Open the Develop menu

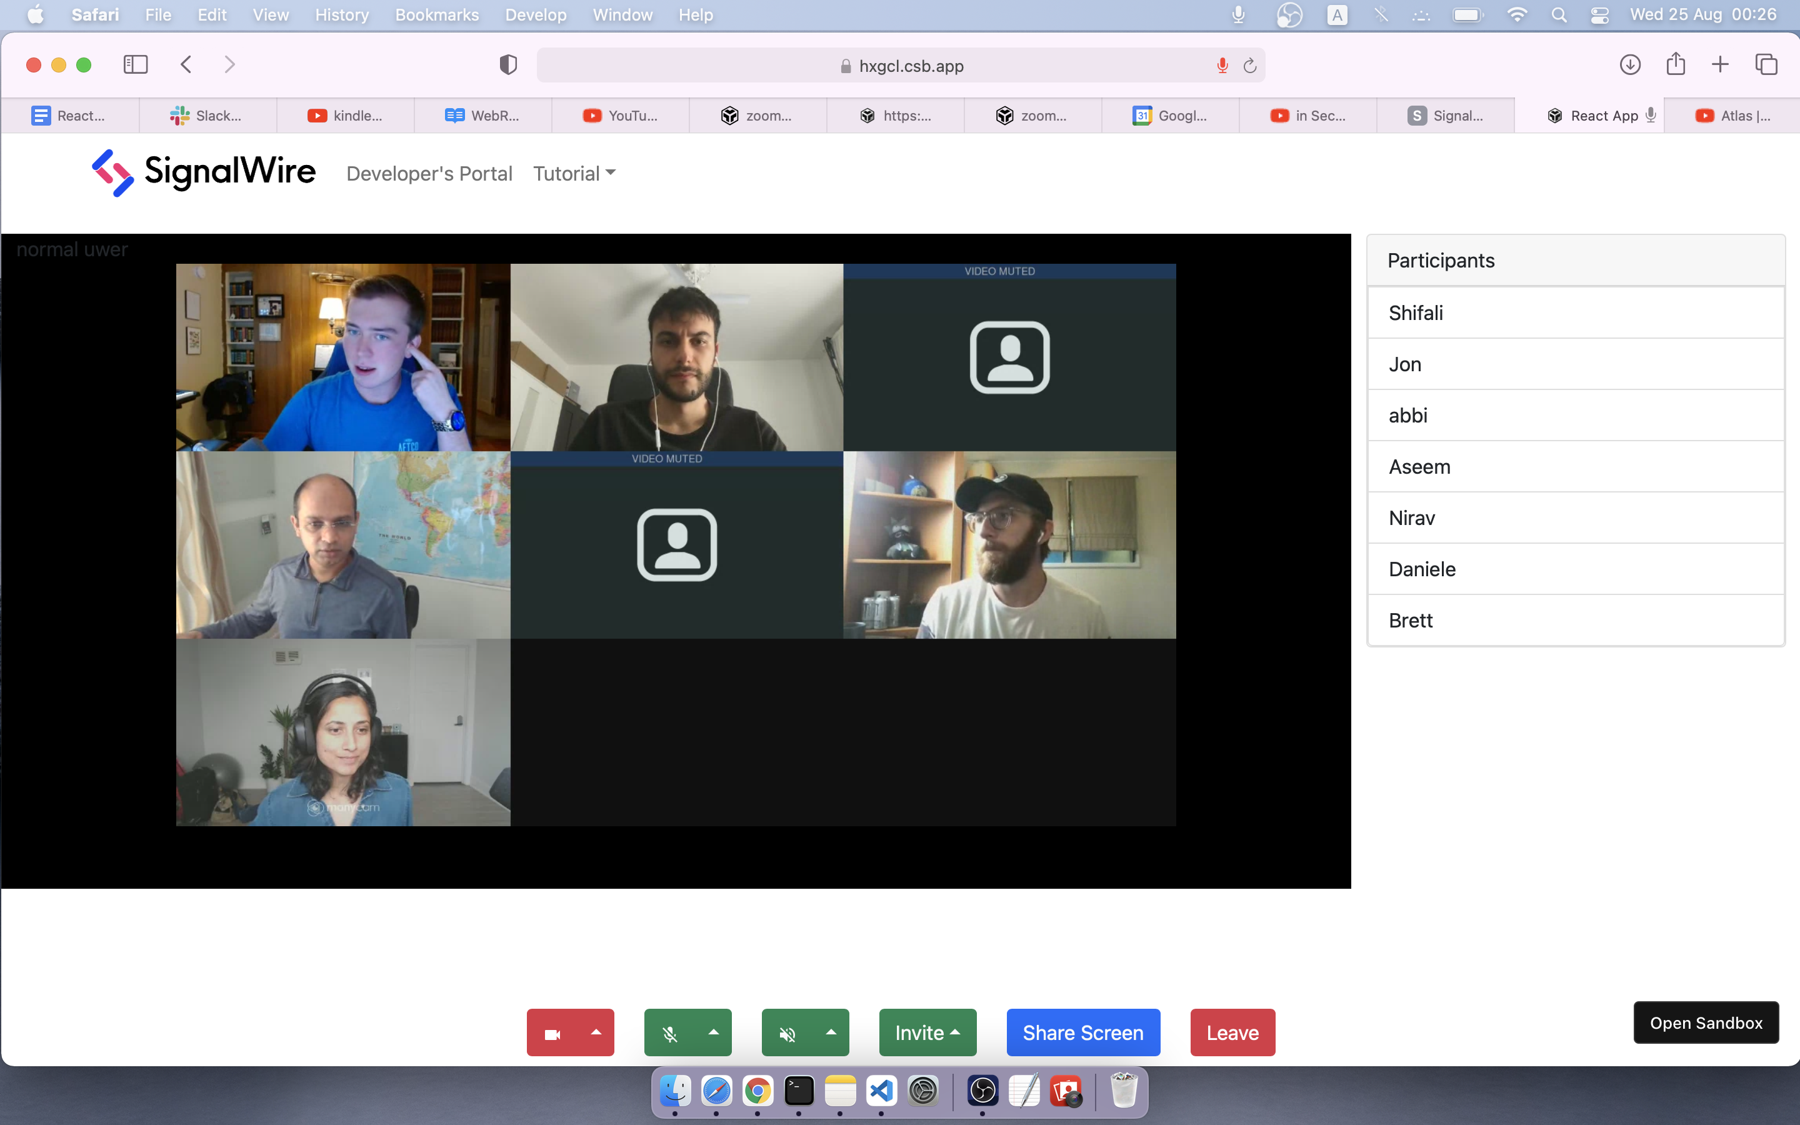[535, 15]
